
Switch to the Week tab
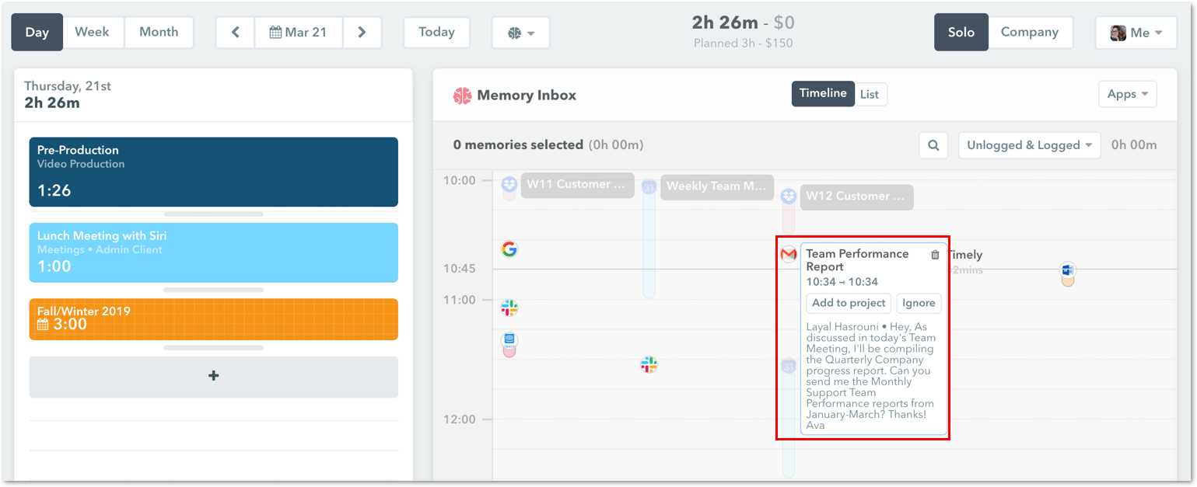(93, 32)
